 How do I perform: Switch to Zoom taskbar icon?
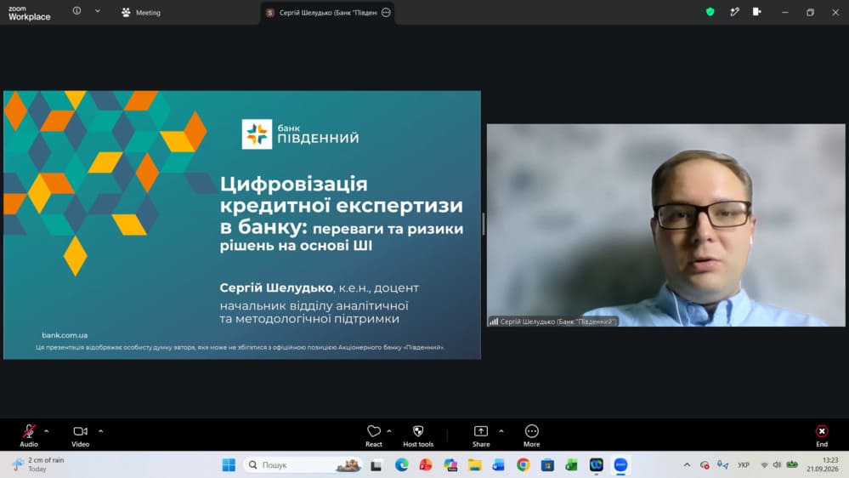(x=620, y=465)
